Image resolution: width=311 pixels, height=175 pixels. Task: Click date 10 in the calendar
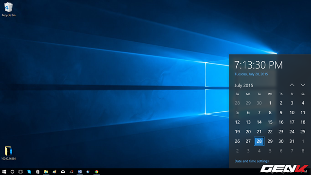click(x=292, y=112)
